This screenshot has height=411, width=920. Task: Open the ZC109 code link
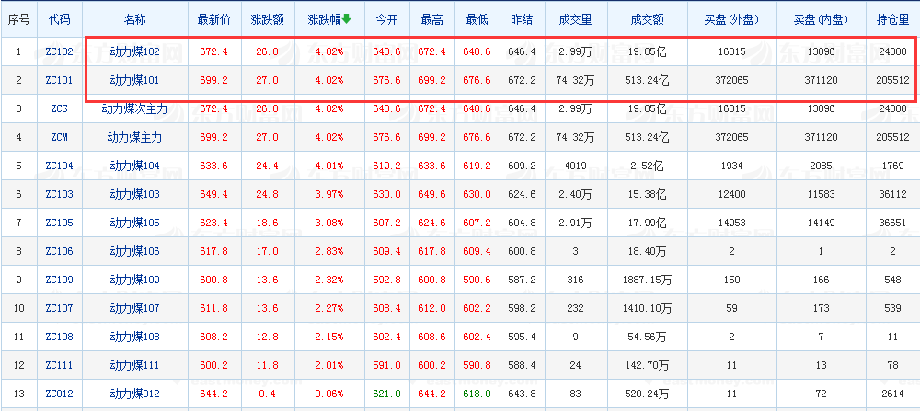[x=59, y=280]
